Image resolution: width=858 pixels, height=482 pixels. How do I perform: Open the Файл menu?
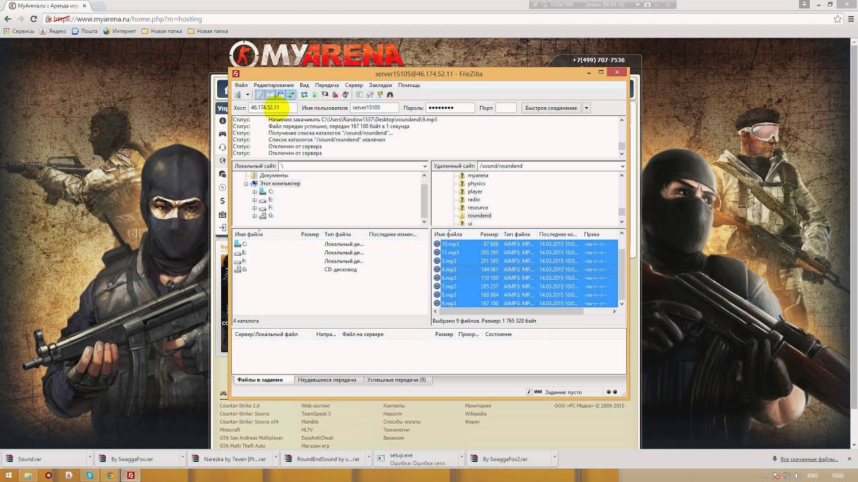(x=241, y=85)
